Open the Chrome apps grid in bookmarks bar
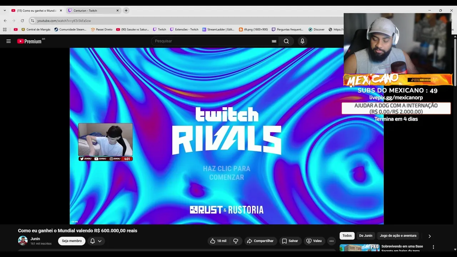 [x=5, y=30]
